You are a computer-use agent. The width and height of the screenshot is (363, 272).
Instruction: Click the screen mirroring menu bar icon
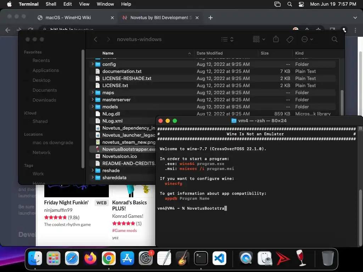click(277, 4)
